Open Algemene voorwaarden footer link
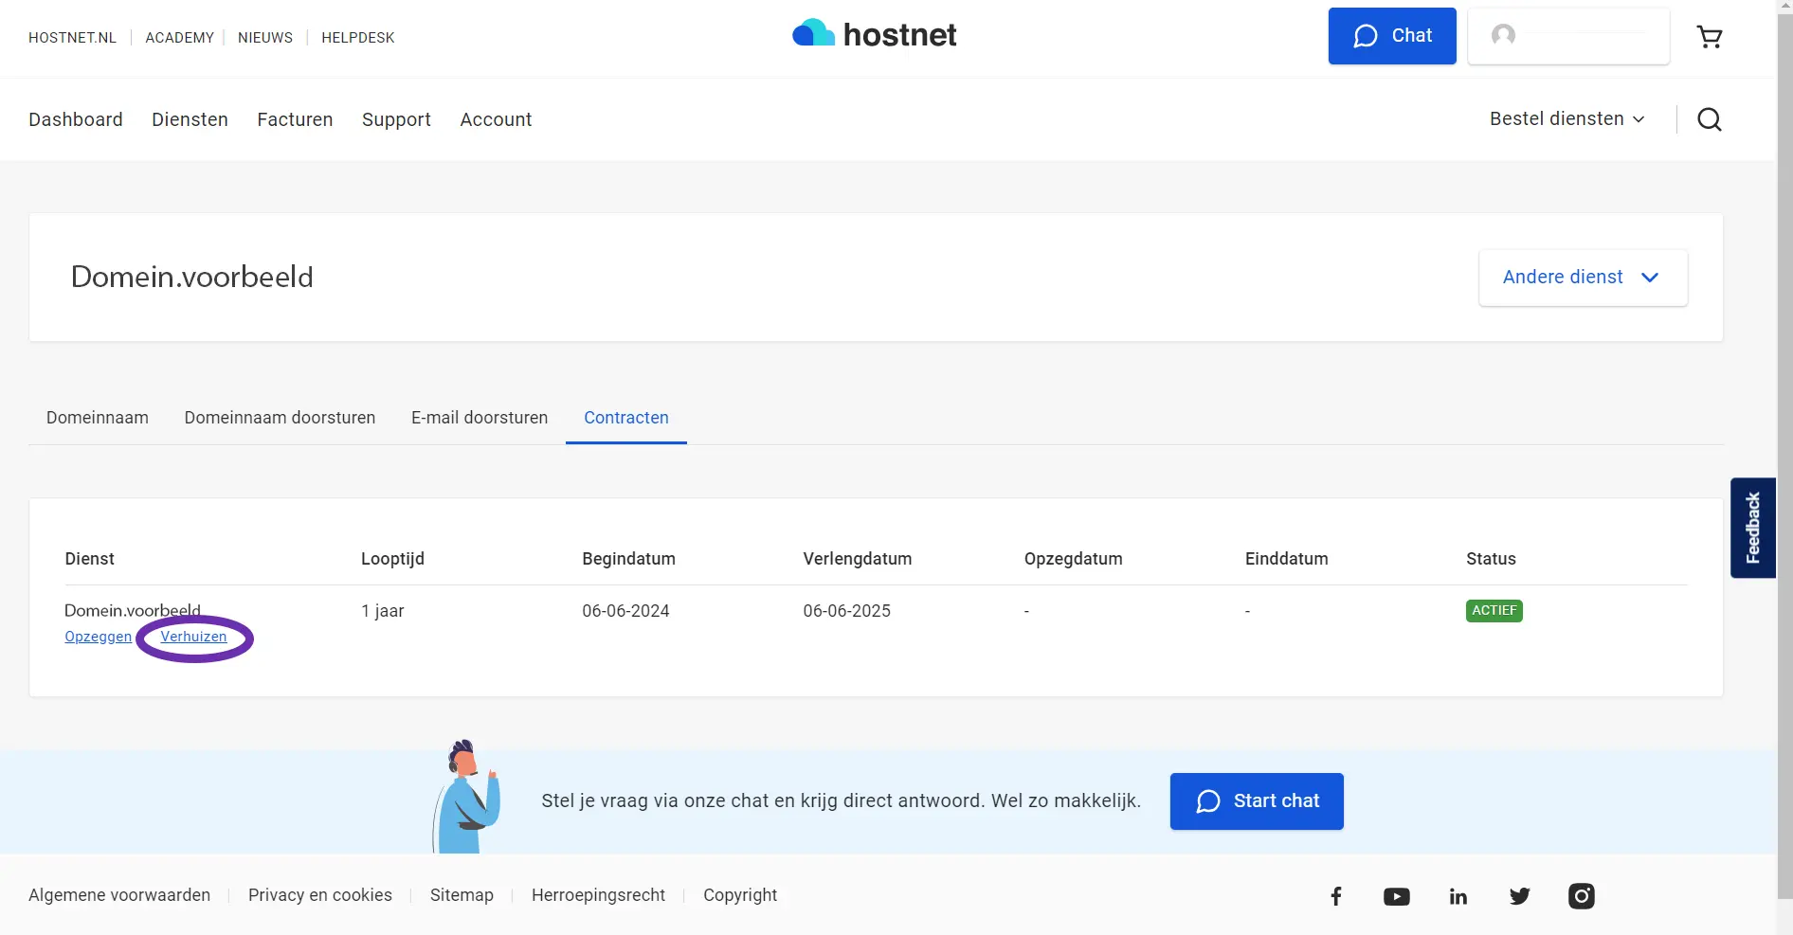Viewport: 1793px width, 935px height. (x=119, y=895)
